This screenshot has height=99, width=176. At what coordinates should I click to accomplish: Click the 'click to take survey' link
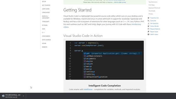click(120, 2)
